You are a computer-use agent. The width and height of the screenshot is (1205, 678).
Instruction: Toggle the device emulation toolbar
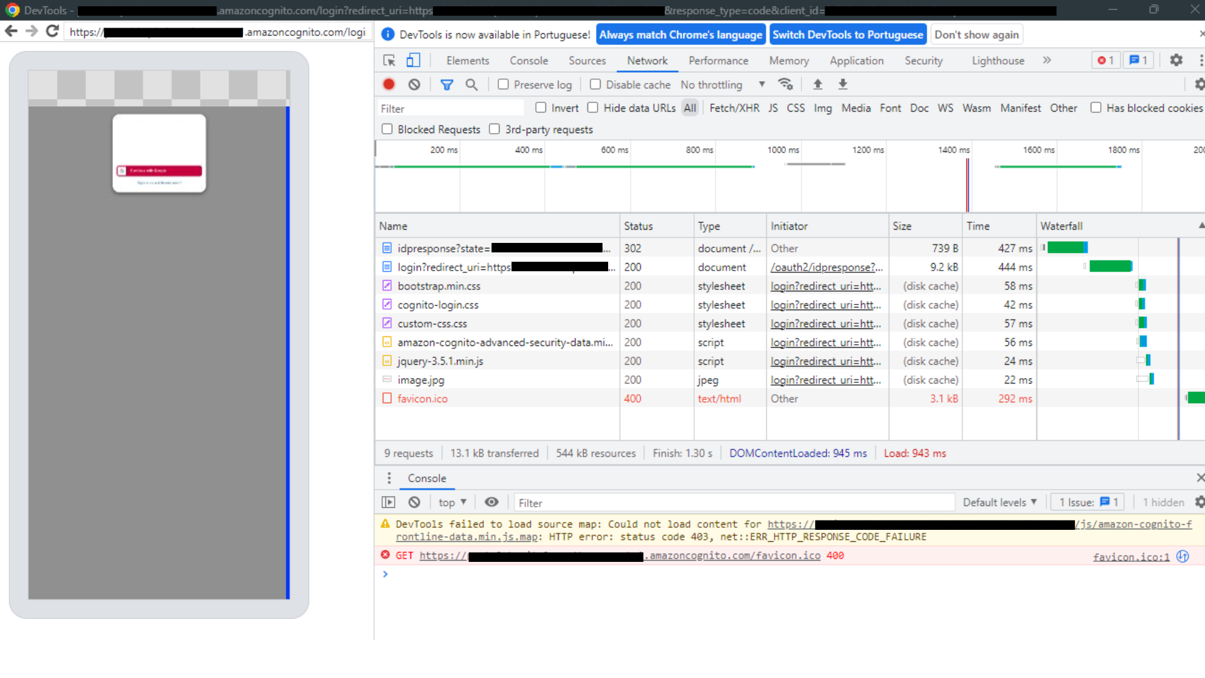(412, 60)
